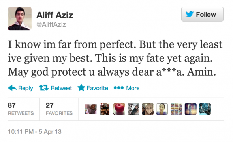Open the photo collage grid avatar
This screenshot has width=233, height=142.
pyautogui.click(x=176, y=109)
